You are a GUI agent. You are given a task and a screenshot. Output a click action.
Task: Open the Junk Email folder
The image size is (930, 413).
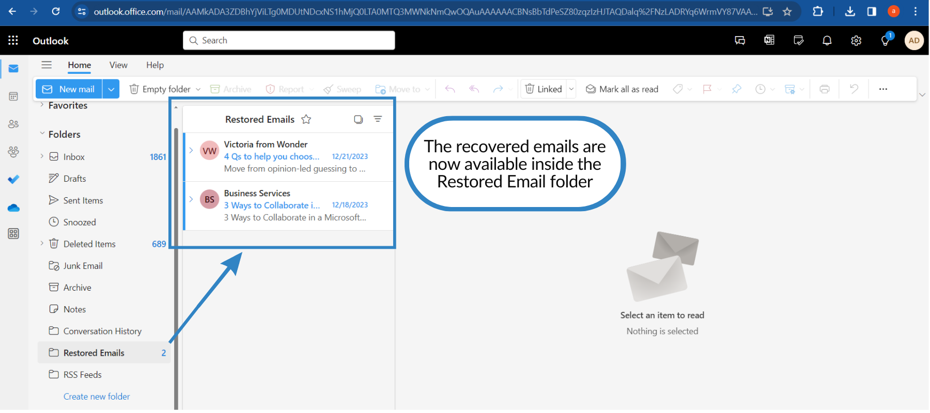[104, 266]
